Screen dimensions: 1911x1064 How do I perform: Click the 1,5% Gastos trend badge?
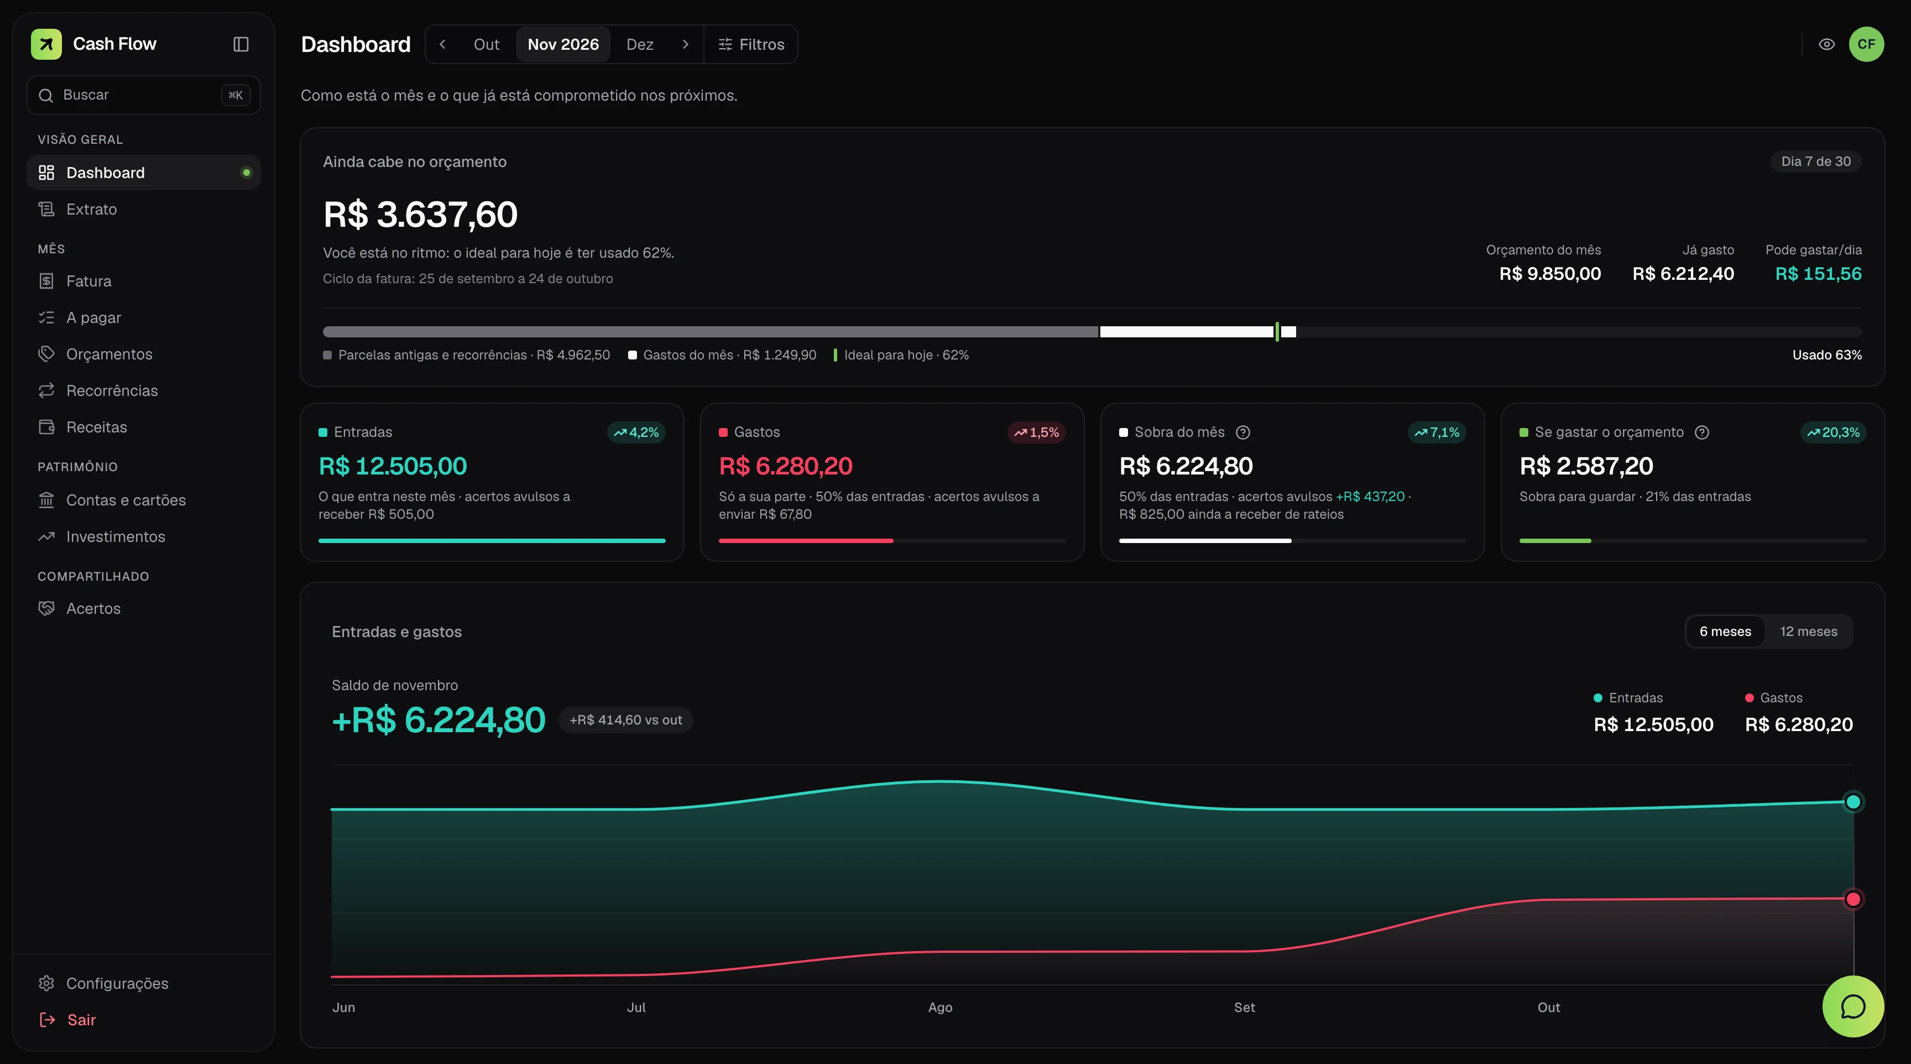[1036, 432]
